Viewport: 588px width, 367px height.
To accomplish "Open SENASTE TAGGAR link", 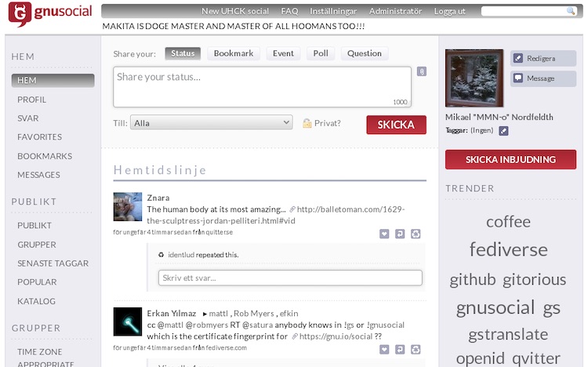I will tap(53, 263).
